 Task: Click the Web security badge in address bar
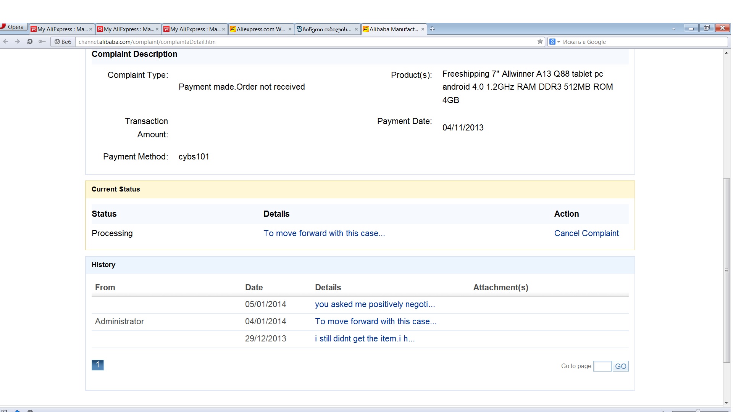click(63, 42)
